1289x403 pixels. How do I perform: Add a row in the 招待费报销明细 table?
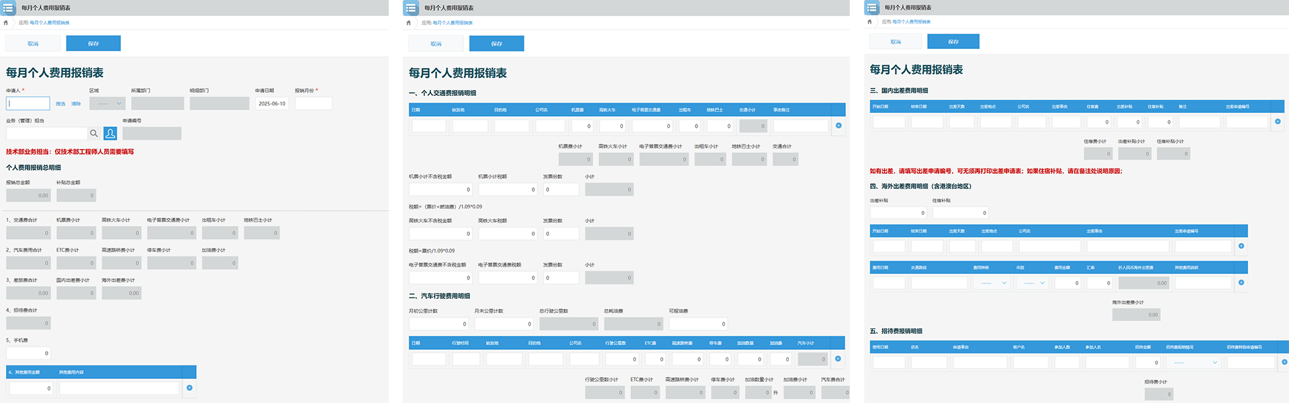point(1284,362)
